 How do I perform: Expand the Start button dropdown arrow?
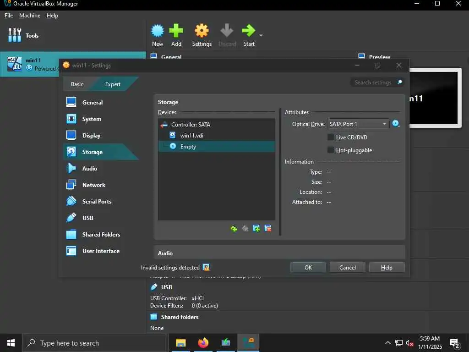coord(261,35)
